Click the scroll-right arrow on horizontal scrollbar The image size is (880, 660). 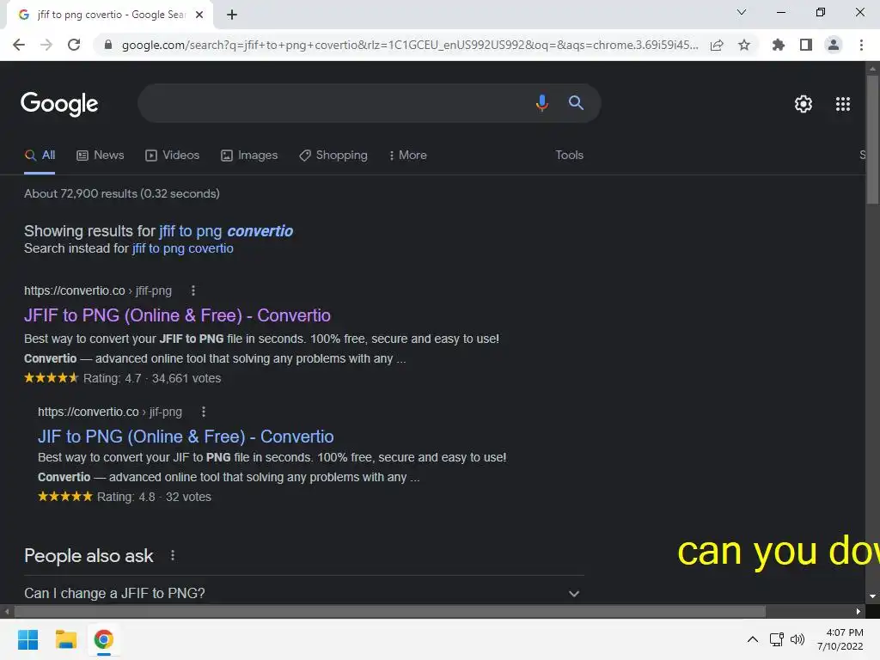click(x=859, y=612)
